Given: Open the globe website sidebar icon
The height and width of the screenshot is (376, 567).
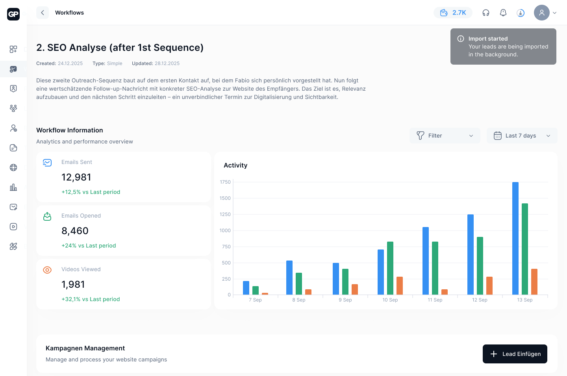Looking at the screenshot, I should (x=13, y=167).
